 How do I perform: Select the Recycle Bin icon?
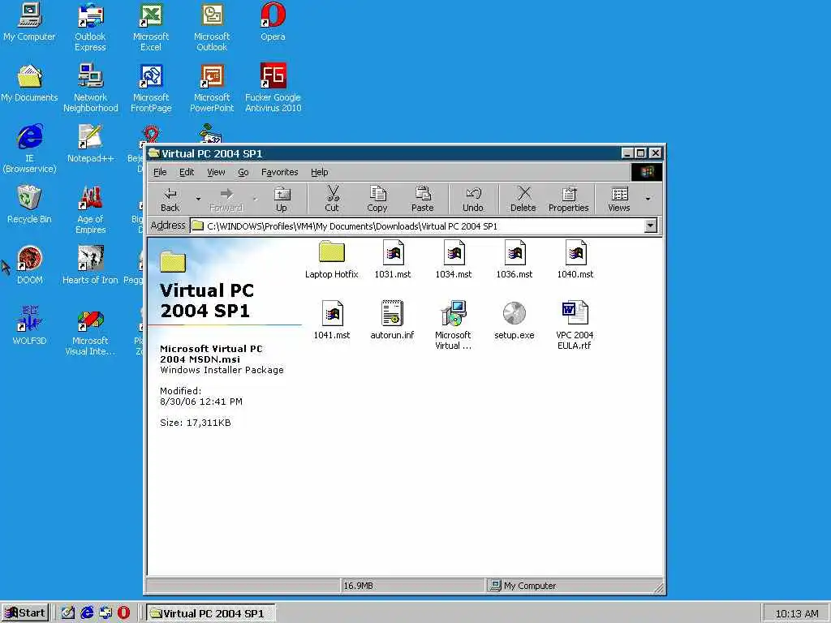(x=29, y=204)
